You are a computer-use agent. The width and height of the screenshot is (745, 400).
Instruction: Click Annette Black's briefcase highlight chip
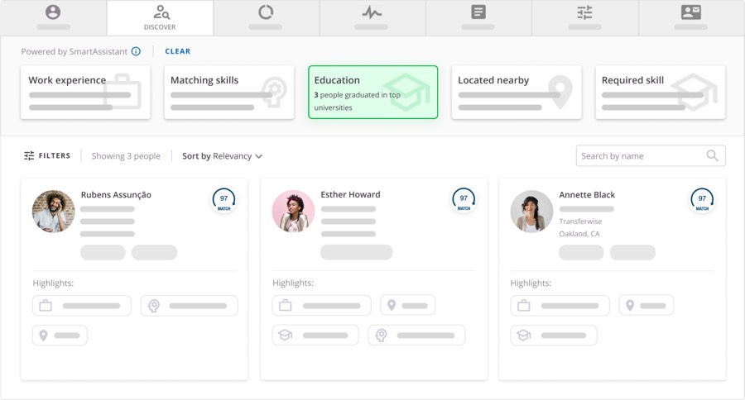click(560, 306)
